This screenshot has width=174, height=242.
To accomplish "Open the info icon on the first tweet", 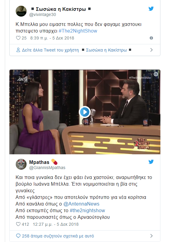I will click(x=151, y=38).
